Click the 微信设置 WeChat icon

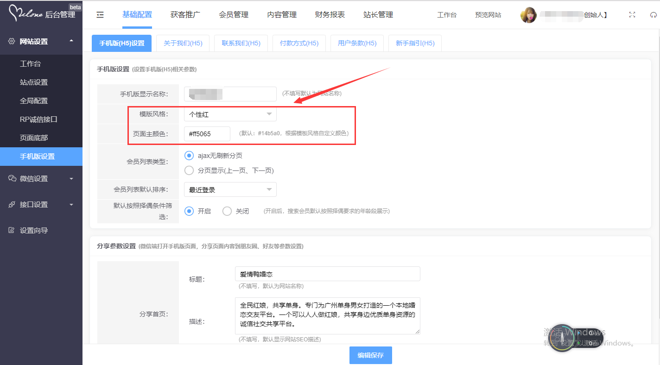[12, 178]
